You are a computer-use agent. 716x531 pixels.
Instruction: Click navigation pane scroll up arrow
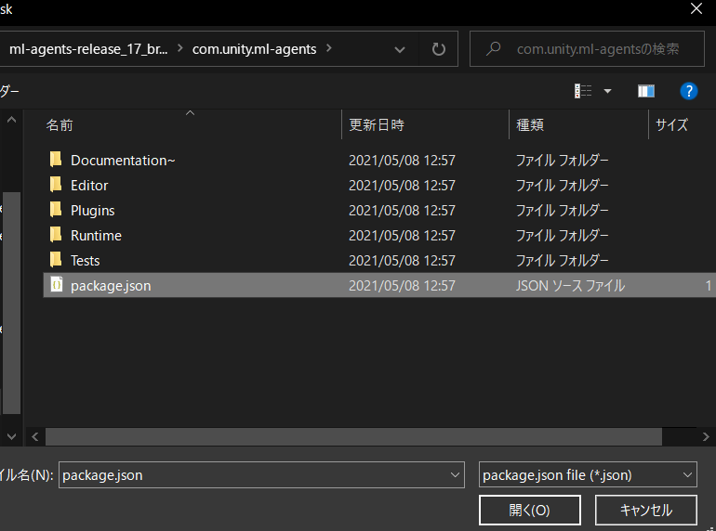coord(11,120)
